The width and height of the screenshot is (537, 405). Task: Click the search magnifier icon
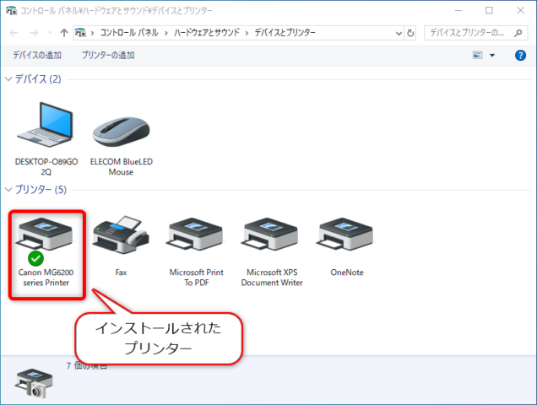click(x=518, y=33)
